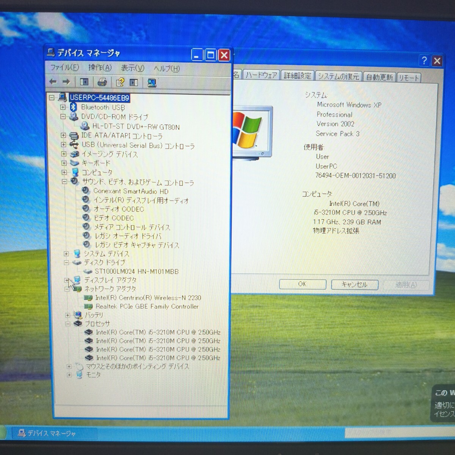The image size is (455, 455).
Task: Expand the モニタ node
Action: (69, 375)
